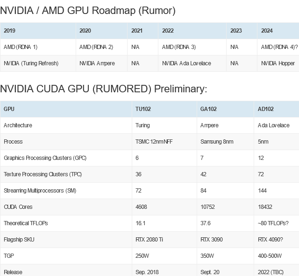Screen dimensions: 299x276
Task: Click the Samsung 8nm cell
Action: [x=216, y=142]
